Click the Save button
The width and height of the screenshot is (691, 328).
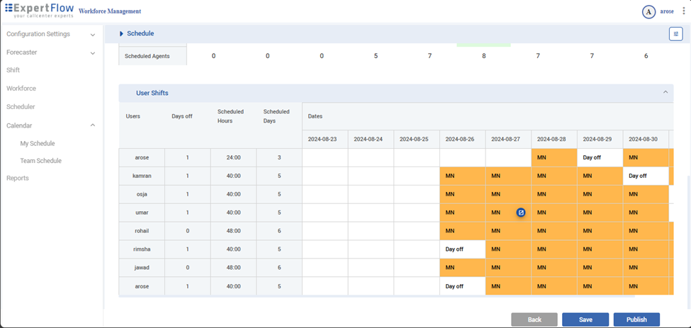[x=585, y=319]
